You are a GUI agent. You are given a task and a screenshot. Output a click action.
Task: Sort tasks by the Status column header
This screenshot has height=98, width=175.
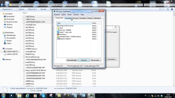[x=95, y=23]
